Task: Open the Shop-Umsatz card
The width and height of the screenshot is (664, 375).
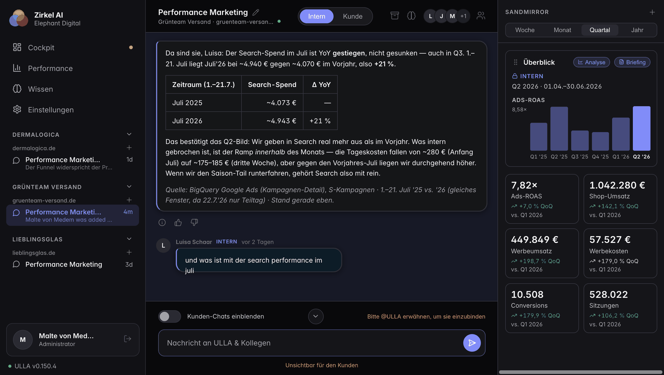Action: point(620,199)
